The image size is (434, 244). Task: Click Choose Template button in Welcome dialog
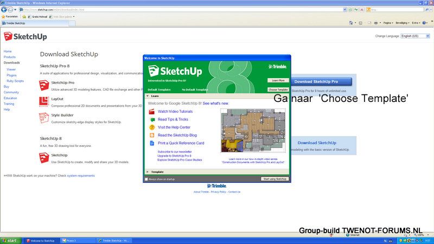click(278, 89)
